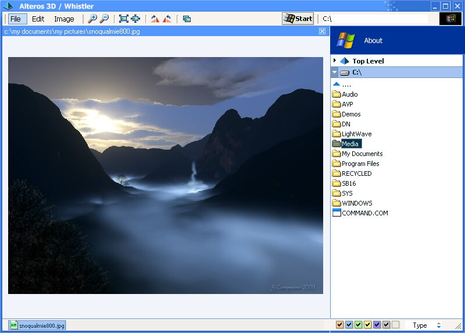Click the window size grip corner
Image resolution: width=465 pixels, height=333 pixels.
[x=459, y=326]
